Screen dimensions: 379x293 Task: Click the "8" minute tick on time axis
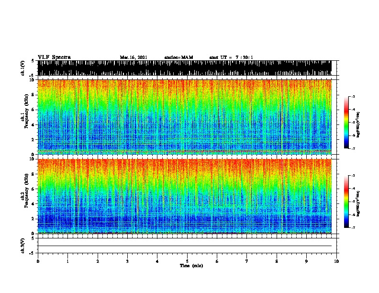277,261
